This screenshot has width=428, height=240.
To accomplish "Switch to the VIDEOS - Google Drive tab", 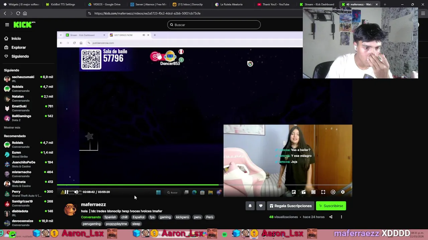I will [105, 4].
